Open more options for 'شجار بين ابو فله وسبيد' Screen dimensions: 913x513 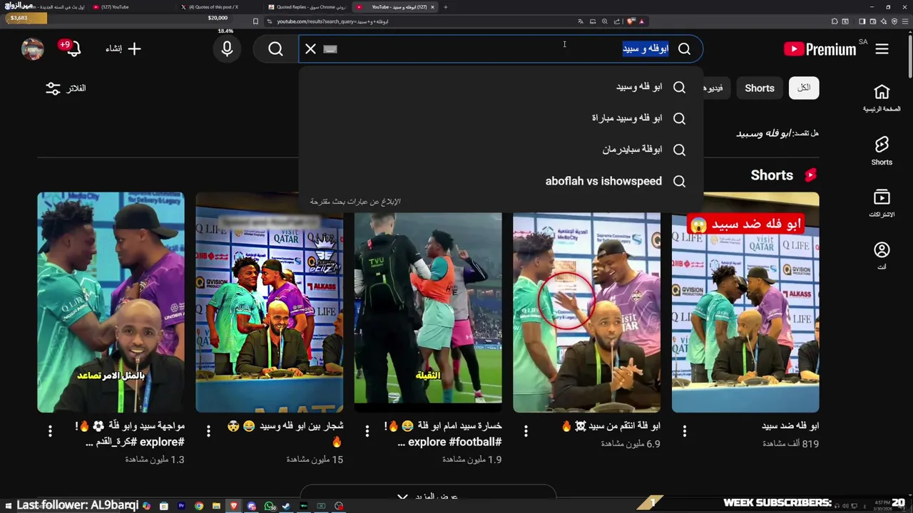click(x=208, y=431)
